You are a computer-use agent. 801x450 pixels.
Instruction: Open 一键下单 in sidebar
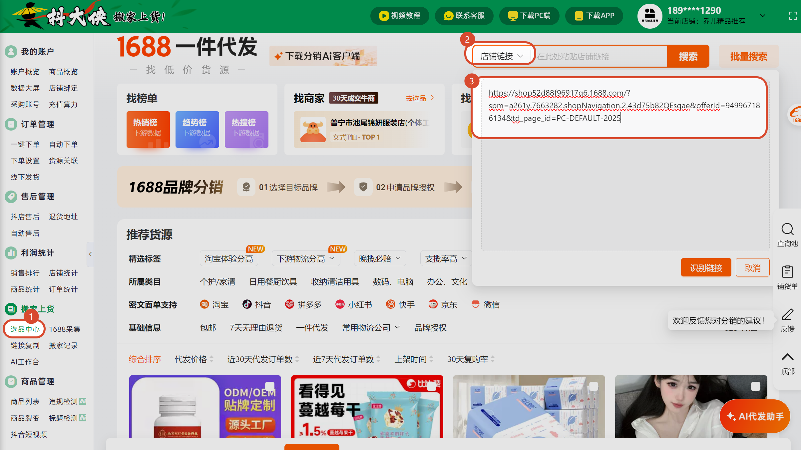[25, 144]
